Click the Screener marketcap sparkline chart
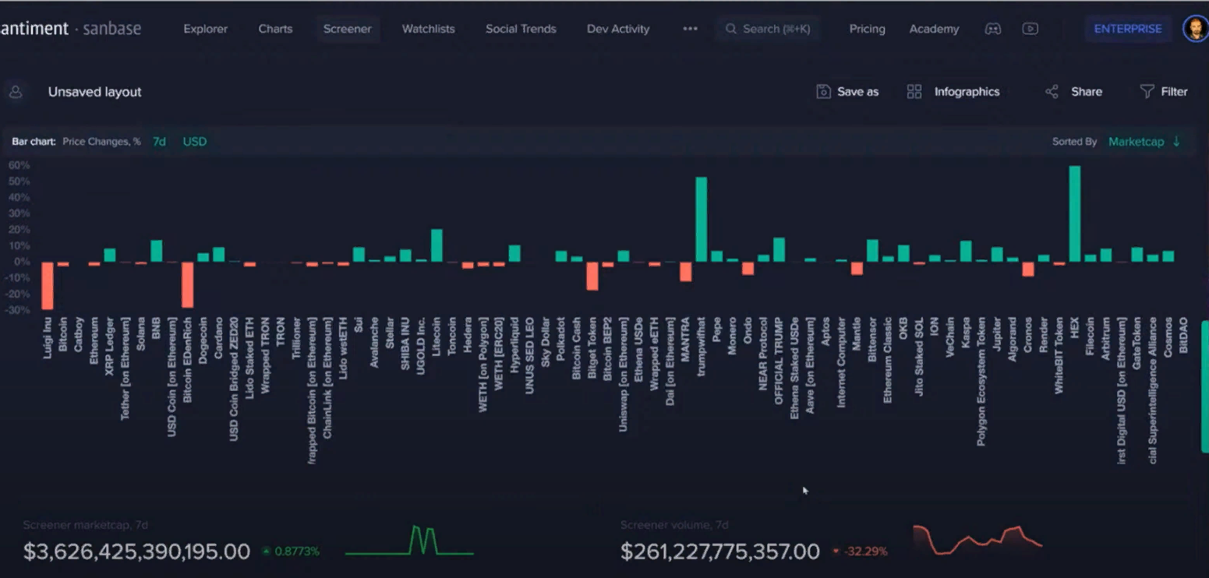1209x578 pixels. point(409,541)
